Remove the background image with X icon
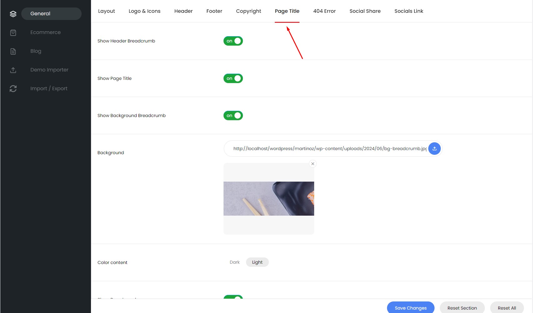 coord(313,164)
